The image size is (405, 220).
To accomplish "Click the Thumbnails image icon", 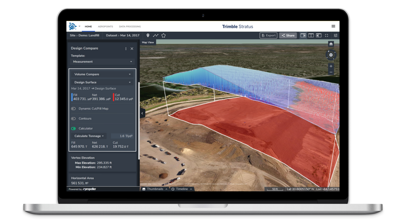I will (144, 189).
